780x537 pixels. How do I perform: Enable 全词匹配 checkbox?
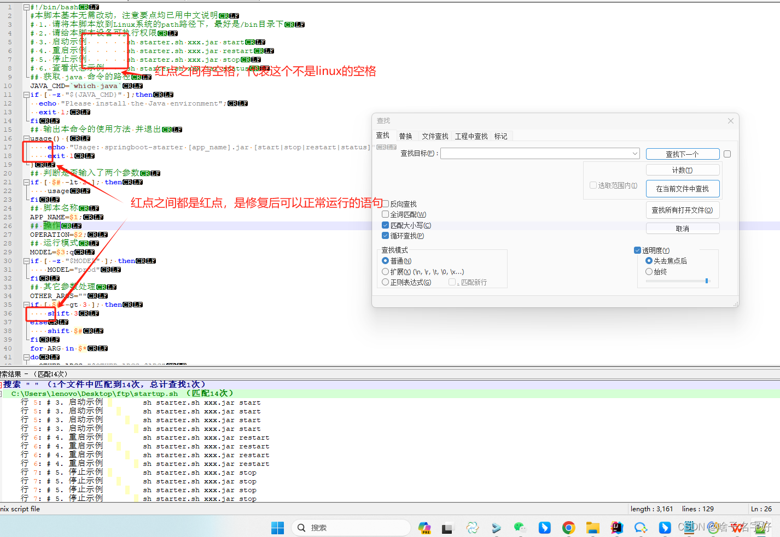tap(386, 214)
